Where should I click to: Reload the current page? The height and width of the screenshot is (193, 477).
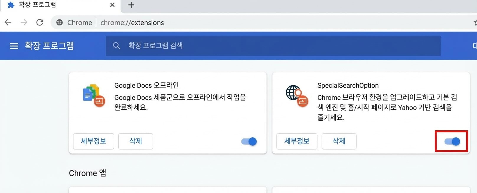[40, 22]
